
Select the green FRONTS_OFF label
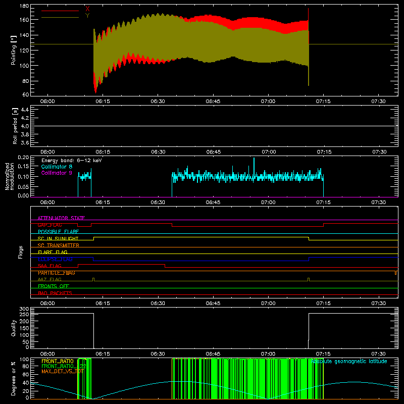click(x=54, y=286)
